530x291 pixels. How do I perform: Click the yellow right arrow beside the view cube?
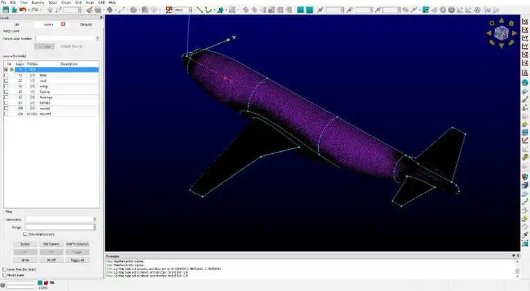tap(514, 33)
